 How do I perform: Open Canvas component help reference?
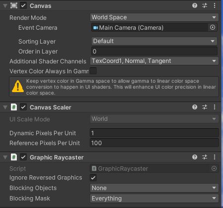click(x=195, y=5)
